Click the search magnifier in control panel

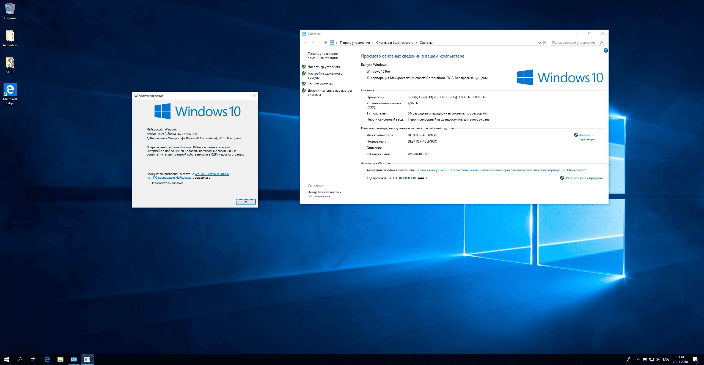coord(601,43)
